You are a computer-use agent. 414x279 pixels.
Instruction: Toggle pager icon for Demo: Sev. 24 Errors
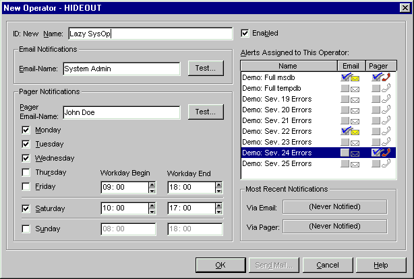click(381, 153)
